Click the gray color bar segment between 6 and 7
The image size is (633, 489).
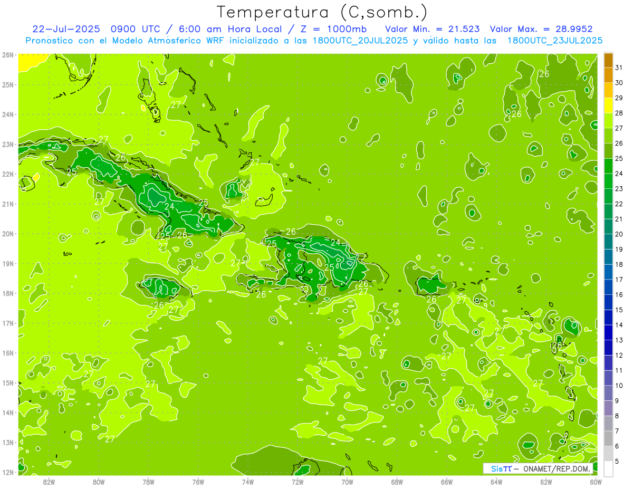608,438
